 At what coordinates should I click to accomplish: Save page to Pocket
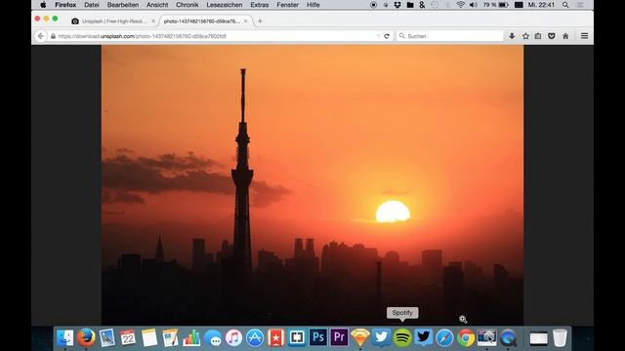coord(552,36)
